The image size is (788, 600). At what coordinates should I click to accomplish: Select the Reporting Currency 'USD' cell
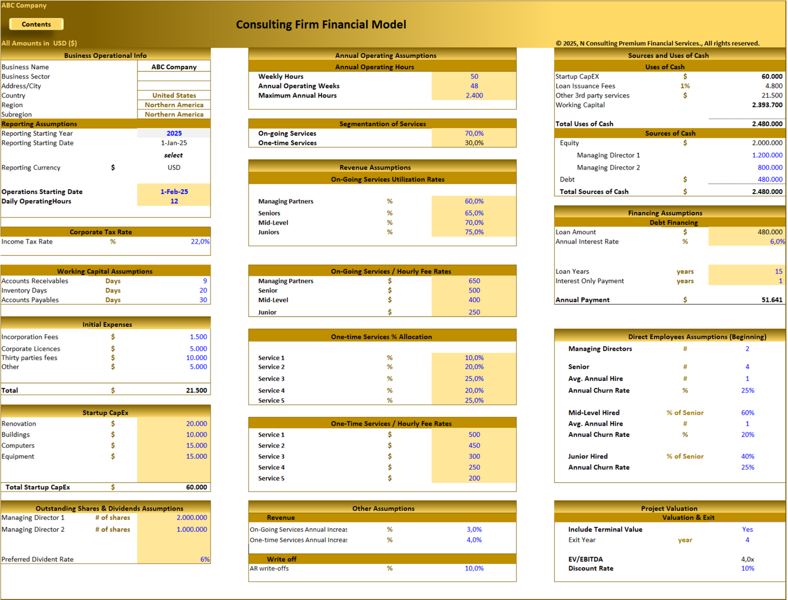174,168
